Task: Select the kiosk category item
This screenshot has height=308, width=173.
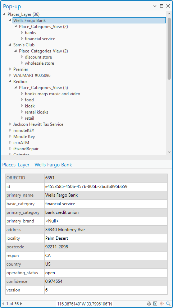Action: coord(30,106)
